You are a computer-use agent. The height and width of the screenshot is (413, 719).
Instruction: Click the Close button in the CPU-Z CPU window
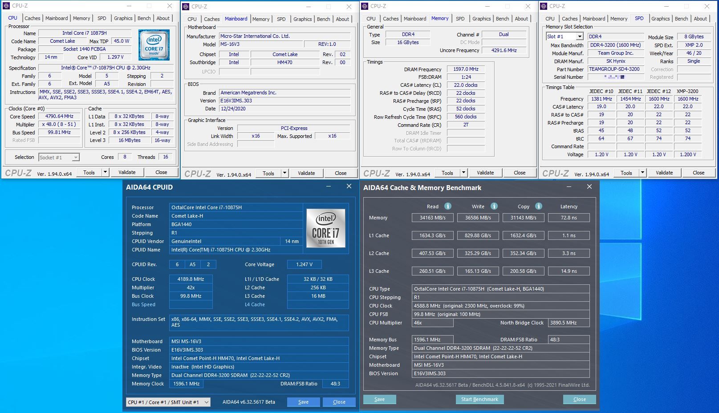161,172
